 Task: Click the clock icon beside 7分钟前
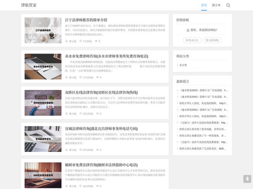coord(80,41)
